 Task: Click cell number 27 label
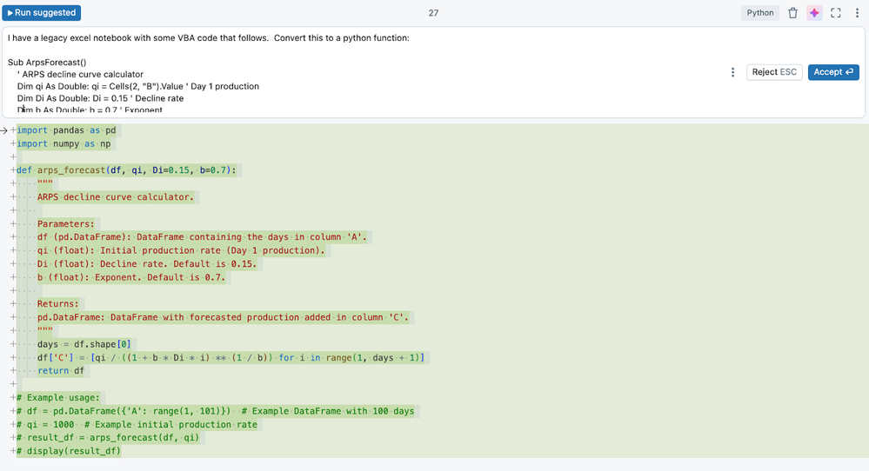pos(433,13)
